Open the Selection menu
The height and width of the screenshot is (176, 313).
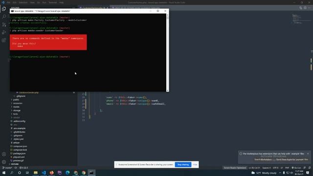(x=23, y=2)
